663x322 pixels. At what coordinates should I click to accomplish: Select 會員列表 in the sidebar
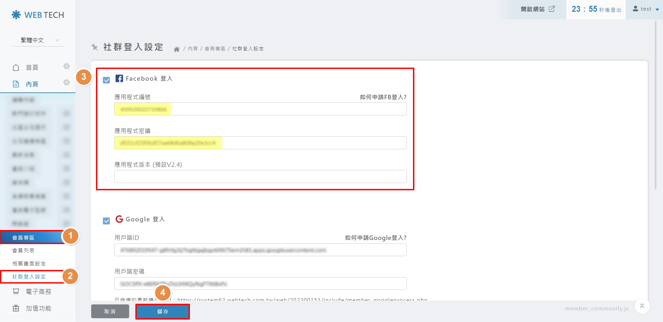[x=23, y=251]
